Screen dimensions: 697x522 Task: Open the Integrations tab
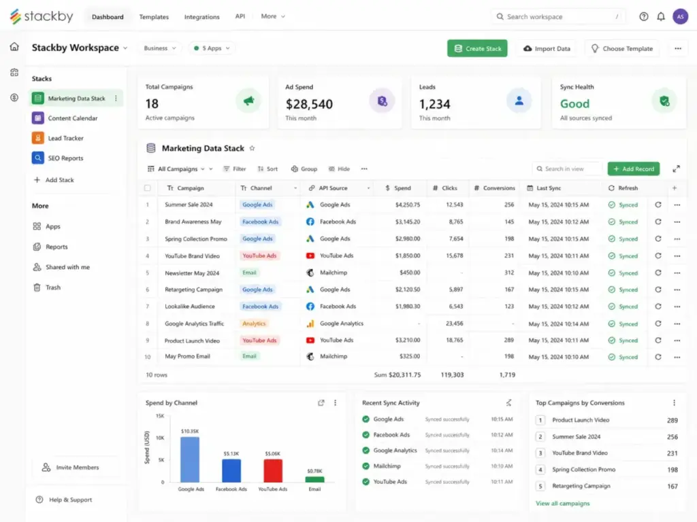[x=201, y=17]
